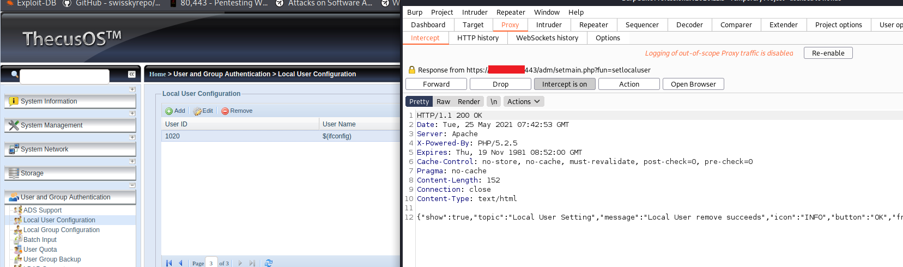Viewport: 903px width, 267px height.
Task: Go to previous page of user list
Action: click(x=180, y=263)
